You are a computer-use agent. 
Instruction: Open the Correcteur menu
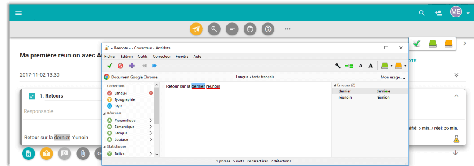pos(162,57)
